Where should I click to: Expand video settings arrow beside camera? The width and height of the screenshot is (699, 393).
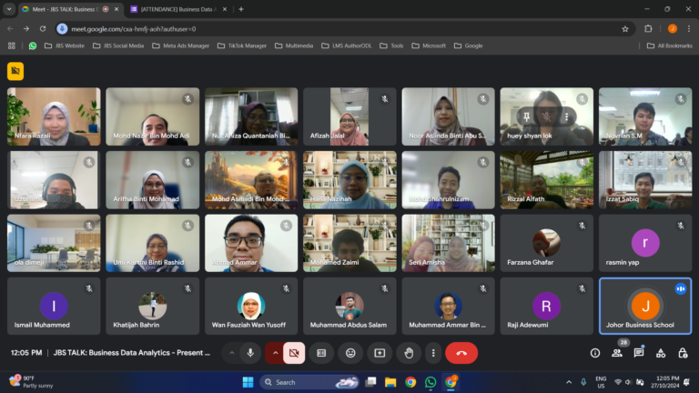pyautogui.click(x=275, y=352)
